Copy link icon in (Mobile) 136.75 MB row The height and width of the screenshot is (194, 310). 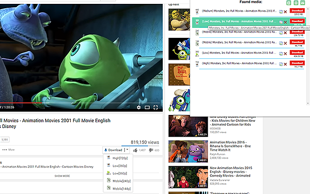tap(281, 33)
